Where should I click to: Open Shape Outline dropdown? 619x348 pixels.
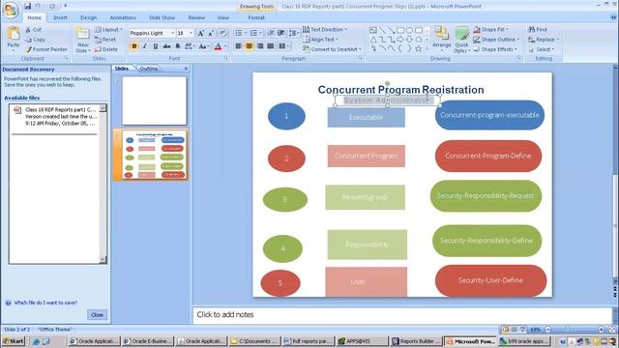coord(496,40)
